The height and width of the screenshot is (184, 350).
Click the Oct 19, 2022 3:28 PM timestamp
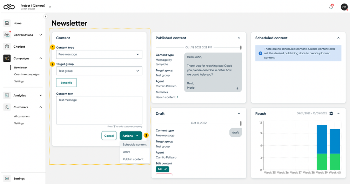(198, 48)
